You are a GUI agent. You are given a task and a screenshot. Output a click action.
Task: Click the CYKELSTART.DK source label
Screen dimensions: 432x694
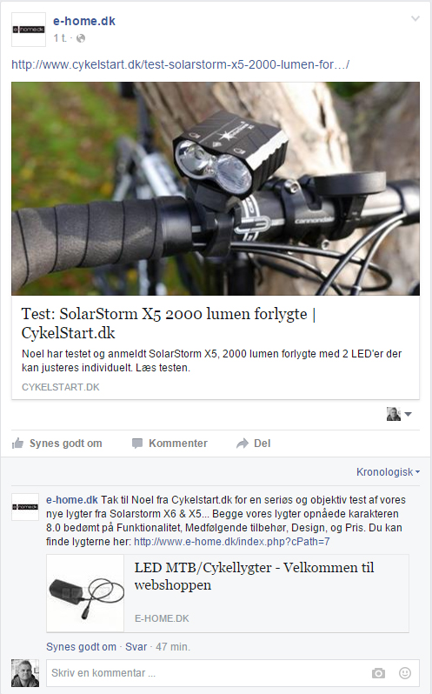61,387
